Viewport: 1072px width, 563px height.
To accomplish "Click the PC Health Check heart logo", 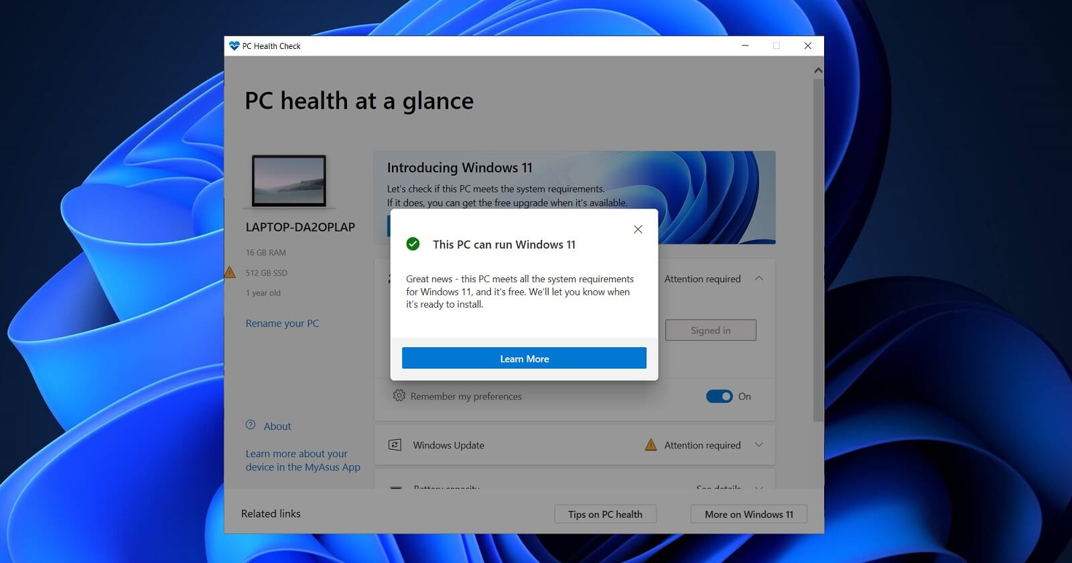I will (x=234, y=46).
